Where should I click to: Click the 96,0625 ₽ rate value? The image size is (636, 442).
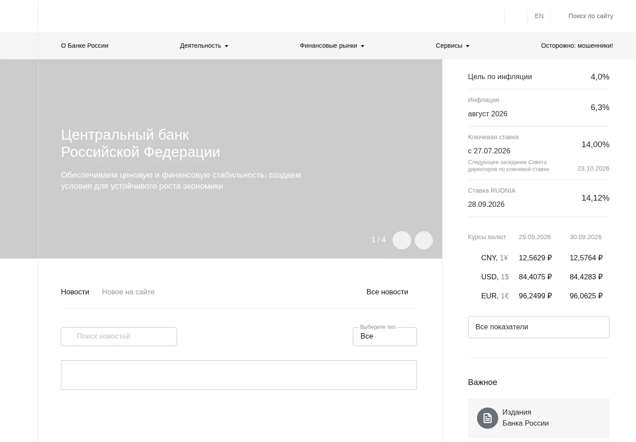click(586, 296)
